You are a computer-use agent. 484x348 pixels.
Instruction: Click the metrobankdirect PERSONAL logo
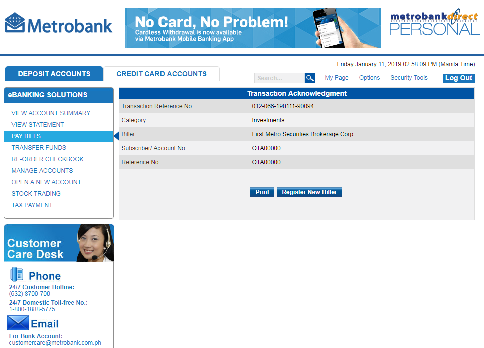point(434,22)
